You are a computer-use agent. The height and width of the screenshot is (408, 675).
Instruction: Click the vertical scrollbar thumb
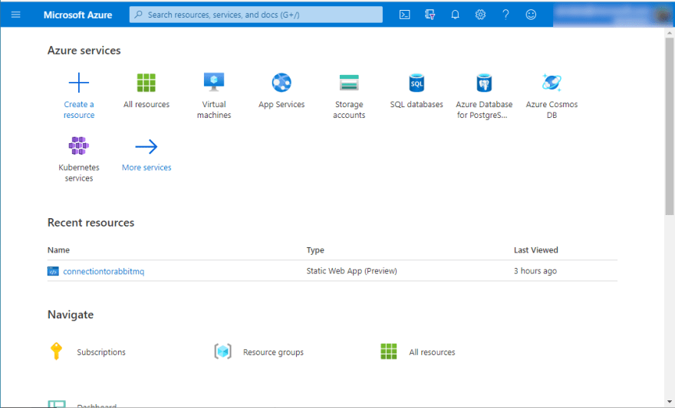pyautogui.click(x=670, y=126)
